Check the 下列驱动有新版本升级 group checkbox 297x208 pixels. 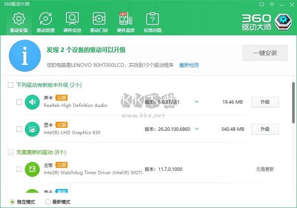pos(10,85)
